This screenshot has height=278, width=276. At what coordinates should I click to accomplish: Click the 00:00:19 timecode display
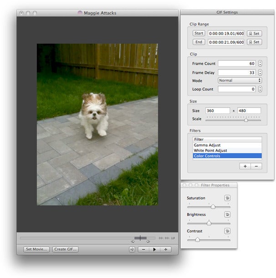tap(167, 238)
